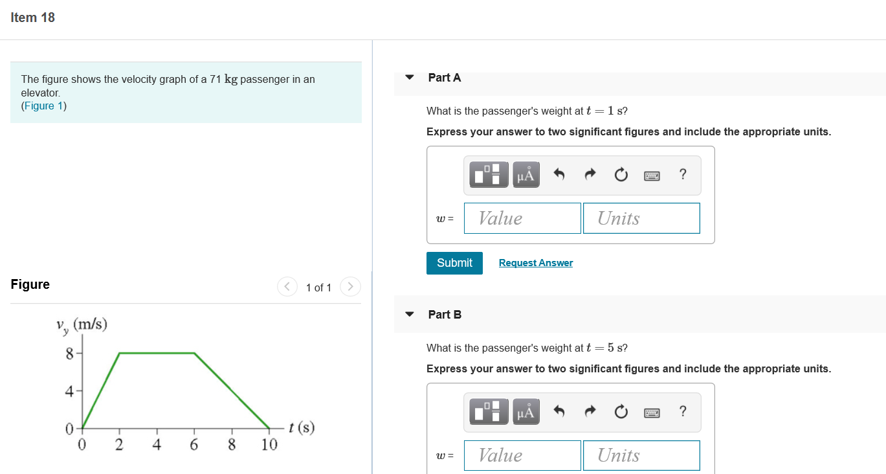Click the next figure arrow
This screenshot has height=474, width=886.
tap(350, 286)
